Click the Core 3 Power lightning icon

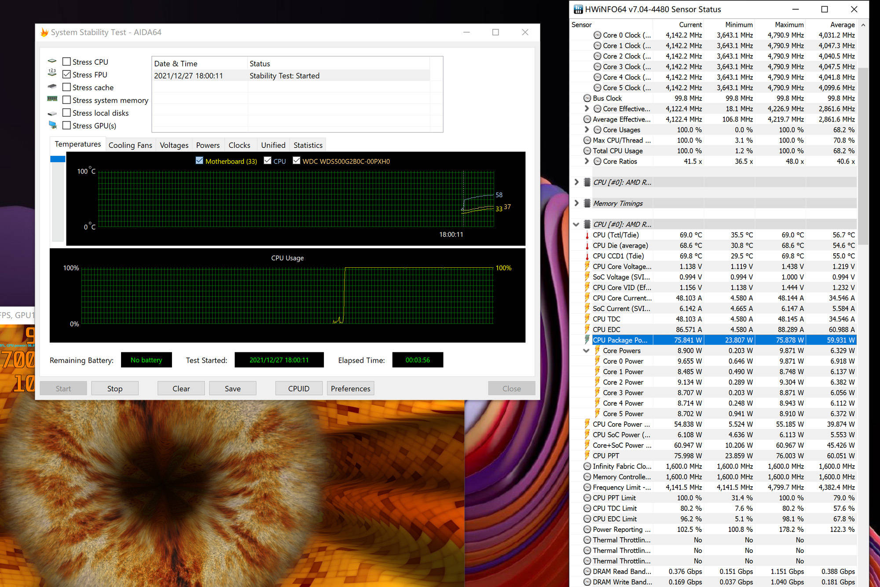(598, 392)
